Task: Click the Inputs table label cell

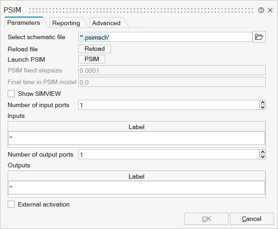Action: (x=136, y=138)
